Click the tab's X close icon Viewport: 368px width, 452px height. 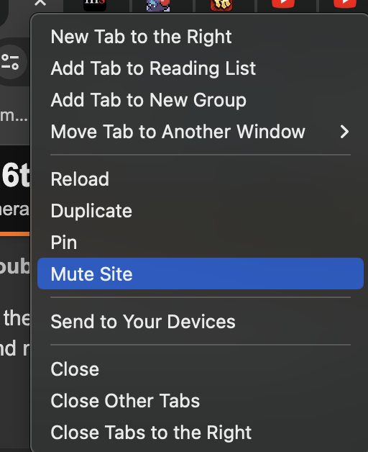[40, 3]
